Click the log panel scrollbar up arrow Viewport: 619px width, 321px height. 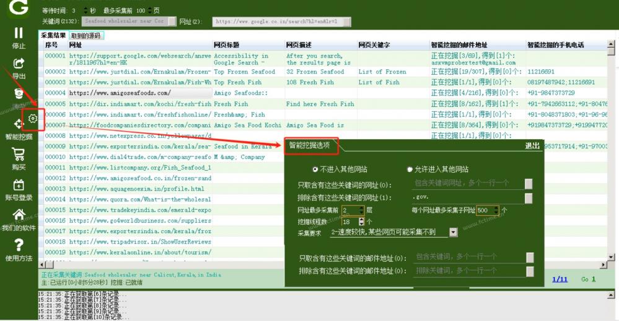(x=611, y=294)
